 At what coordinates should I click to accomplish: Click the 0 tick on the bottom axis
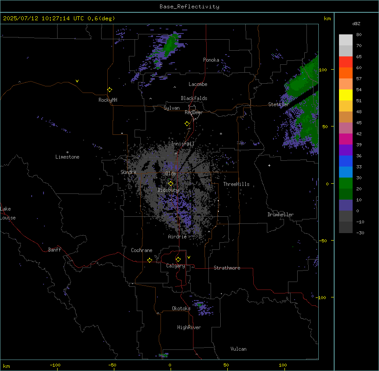click(x=170, y=365)
